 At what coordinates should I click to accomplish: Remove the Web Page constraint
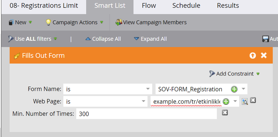[x=253, y=100]
